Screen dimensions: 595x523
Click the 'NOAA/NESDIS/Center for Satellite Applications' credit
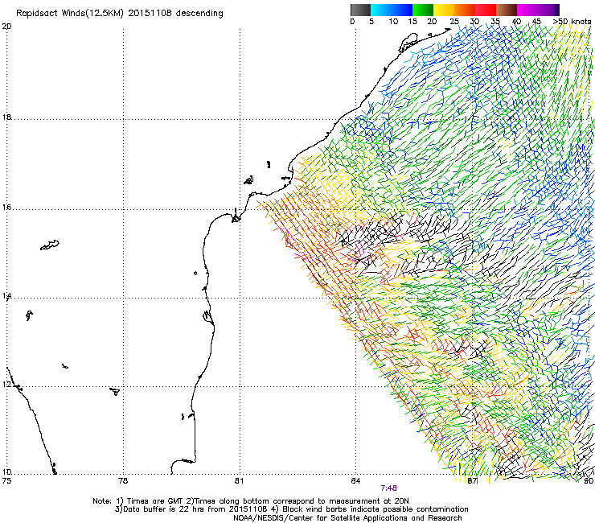[347, 518]
